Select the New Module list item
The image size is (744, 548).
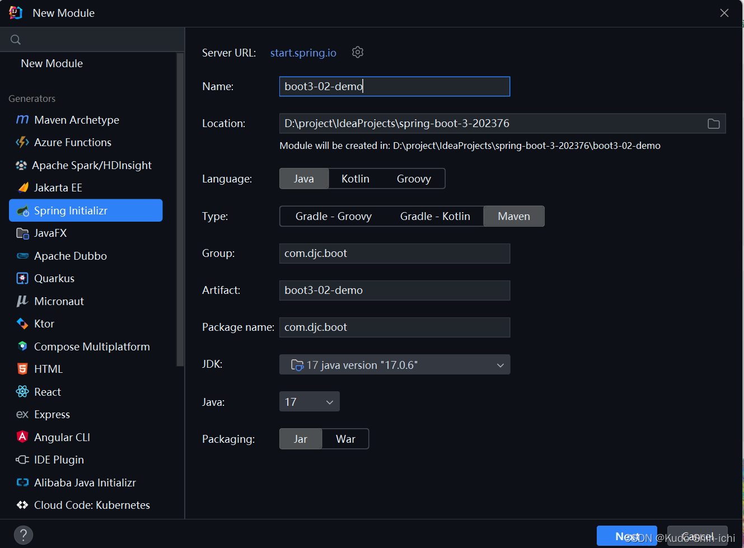(52, 63)
